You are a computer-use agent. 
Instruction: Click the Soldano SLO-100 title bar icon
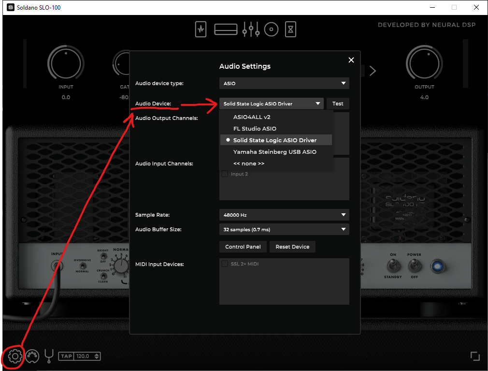pos(11,7)
